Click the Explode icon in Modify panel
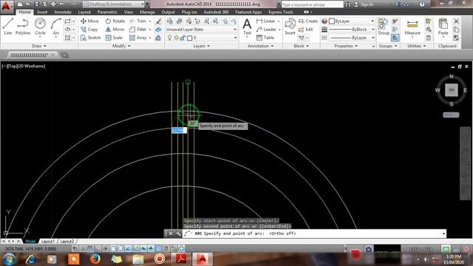473x266 pixels. coord(158,30)
